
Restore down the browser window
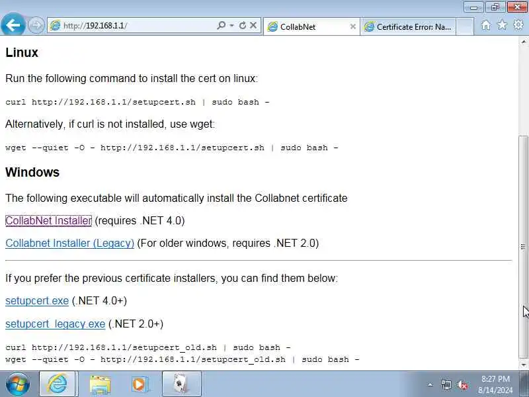pos(495,7)
